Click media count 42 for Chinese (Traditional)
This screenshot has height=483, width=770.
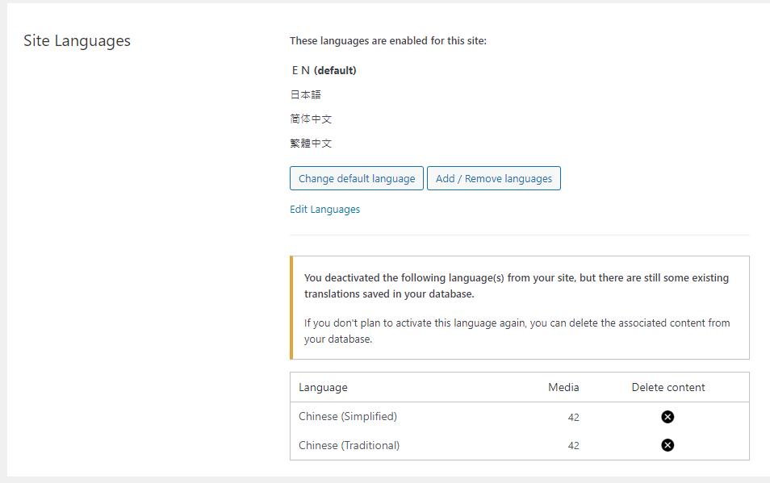point(573,446)
